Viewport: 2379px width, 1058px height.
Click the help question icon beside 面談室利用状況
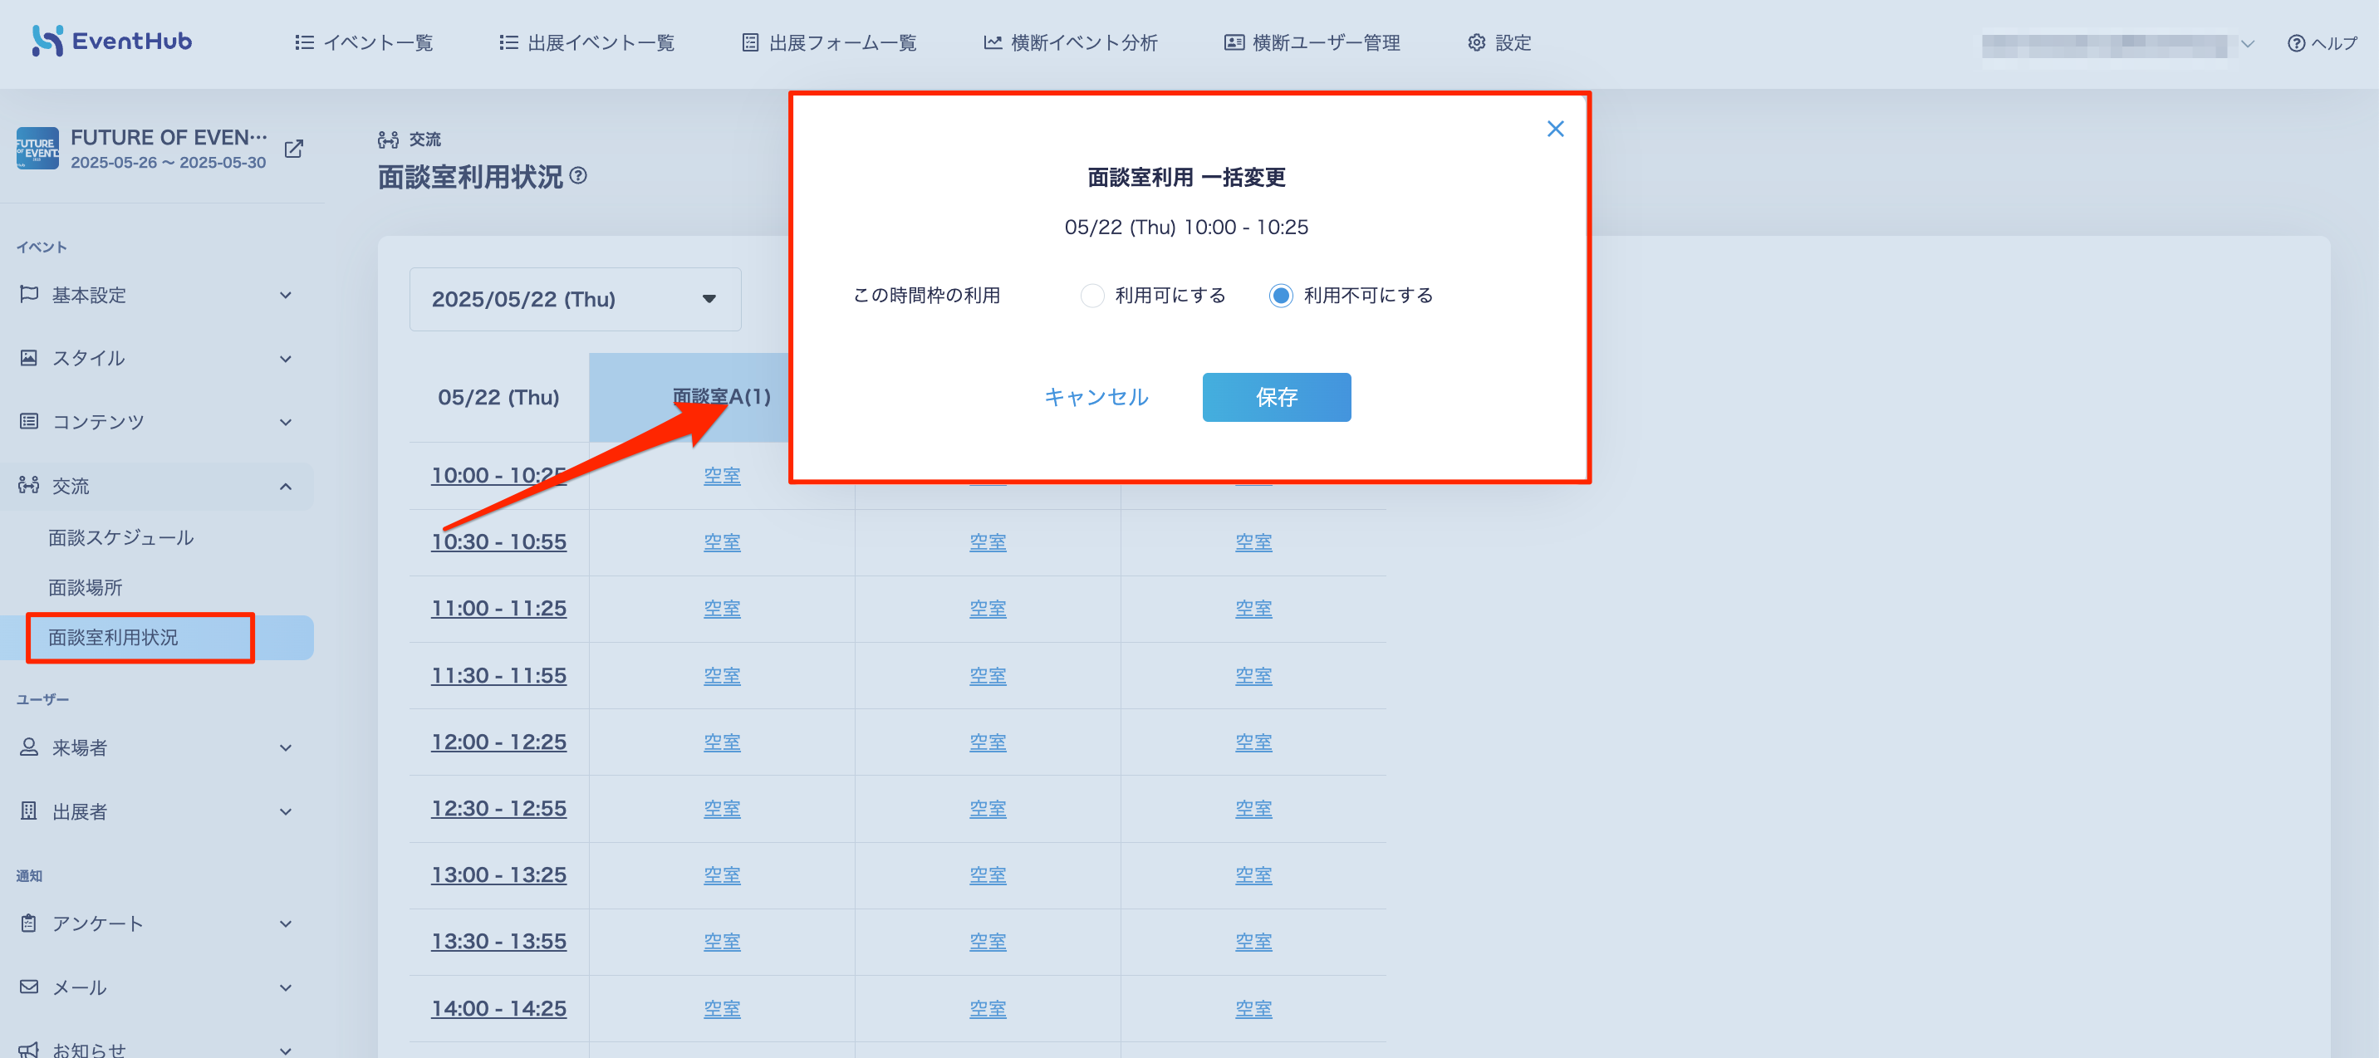point(578,175)
